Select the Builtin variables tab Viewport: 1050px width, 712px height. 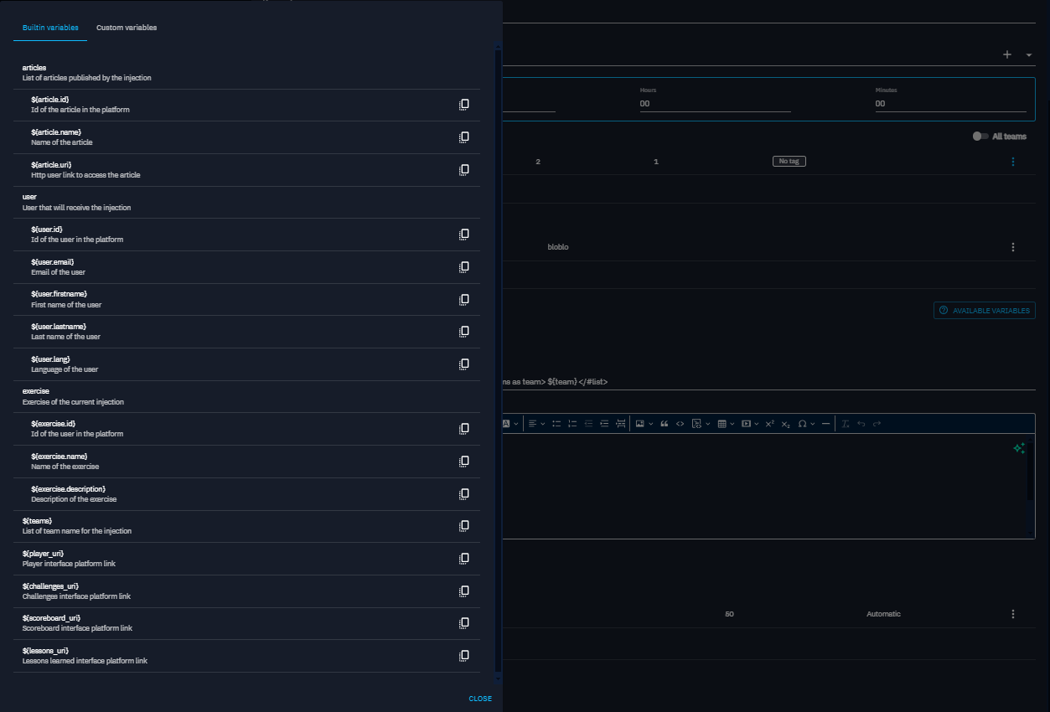tap(50, 28)
